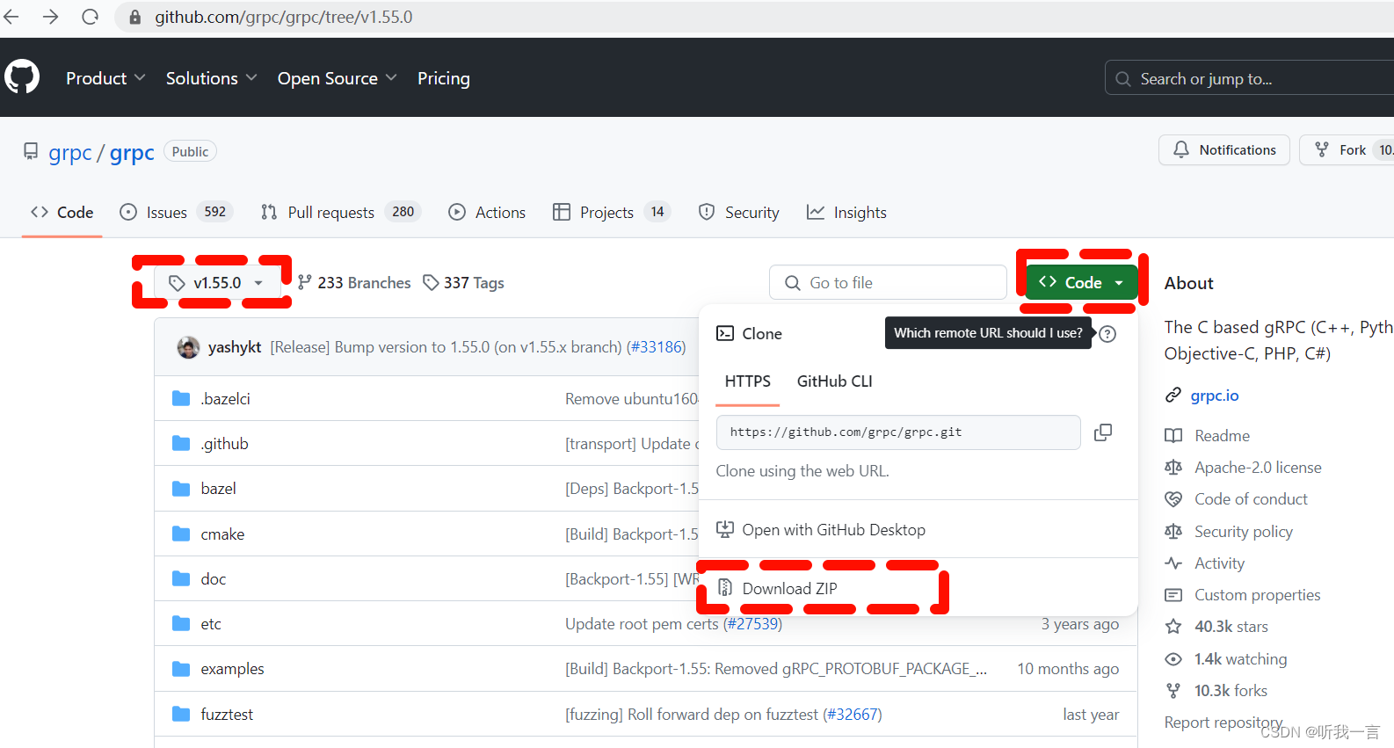The height and width of the screenshot is (748, 1394).
Task: Open the Security policy link
Action: [1244, 532]
